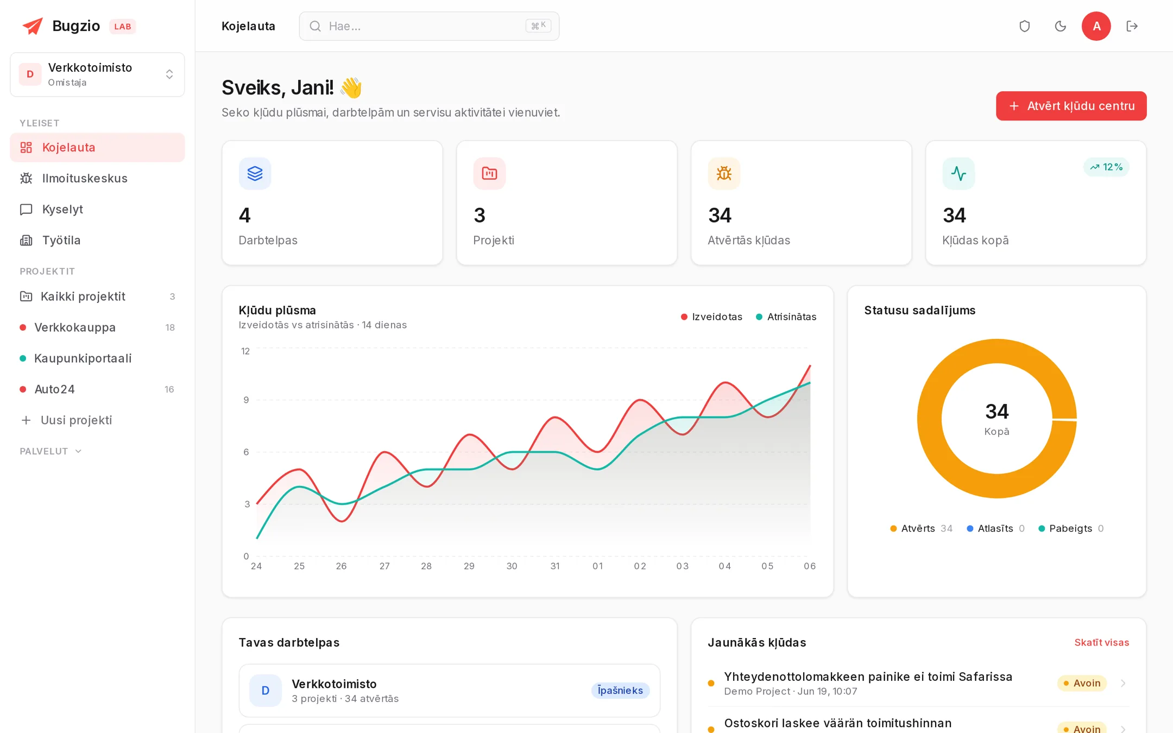Click Avoin status badge on Yhteydenottolomakkeen issue

pyautogui.click(x=1082, y=683)
